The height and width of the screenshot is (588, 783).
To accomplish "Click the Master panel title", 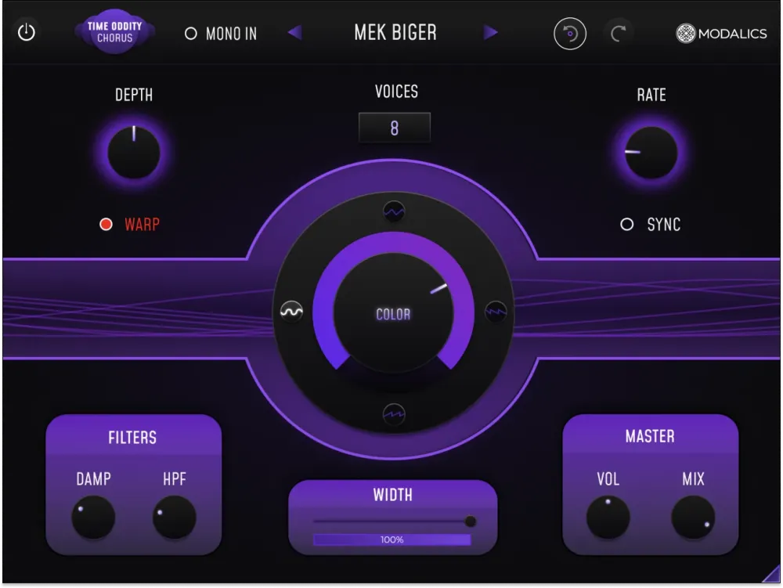I will [x=650, y=436].
